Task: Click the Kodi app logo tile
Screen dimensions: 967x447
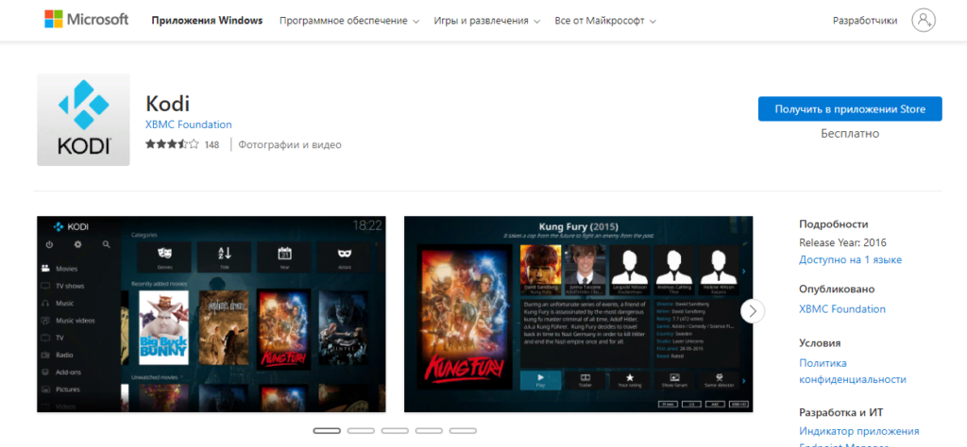Action: click(83, 120)
